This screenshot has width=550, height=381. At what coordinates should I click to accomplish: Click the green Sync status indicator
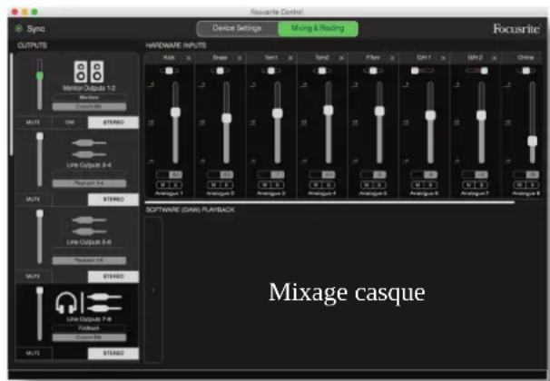click(18, 29)
